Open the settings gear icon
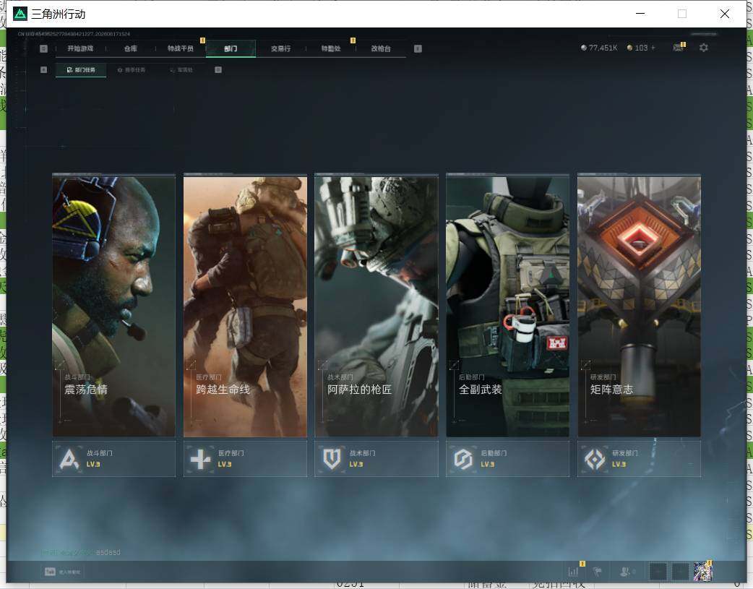This screenshot has height=589, width=753. coord(704,48)
